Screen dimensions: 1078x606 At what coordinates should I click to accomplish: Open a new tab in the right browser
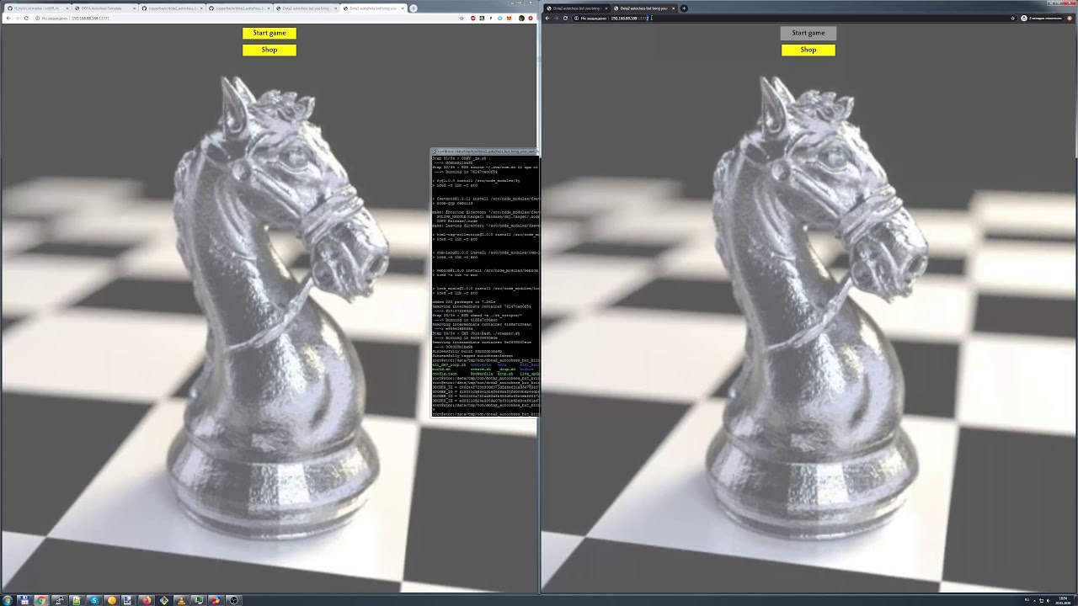coord(684,8)
